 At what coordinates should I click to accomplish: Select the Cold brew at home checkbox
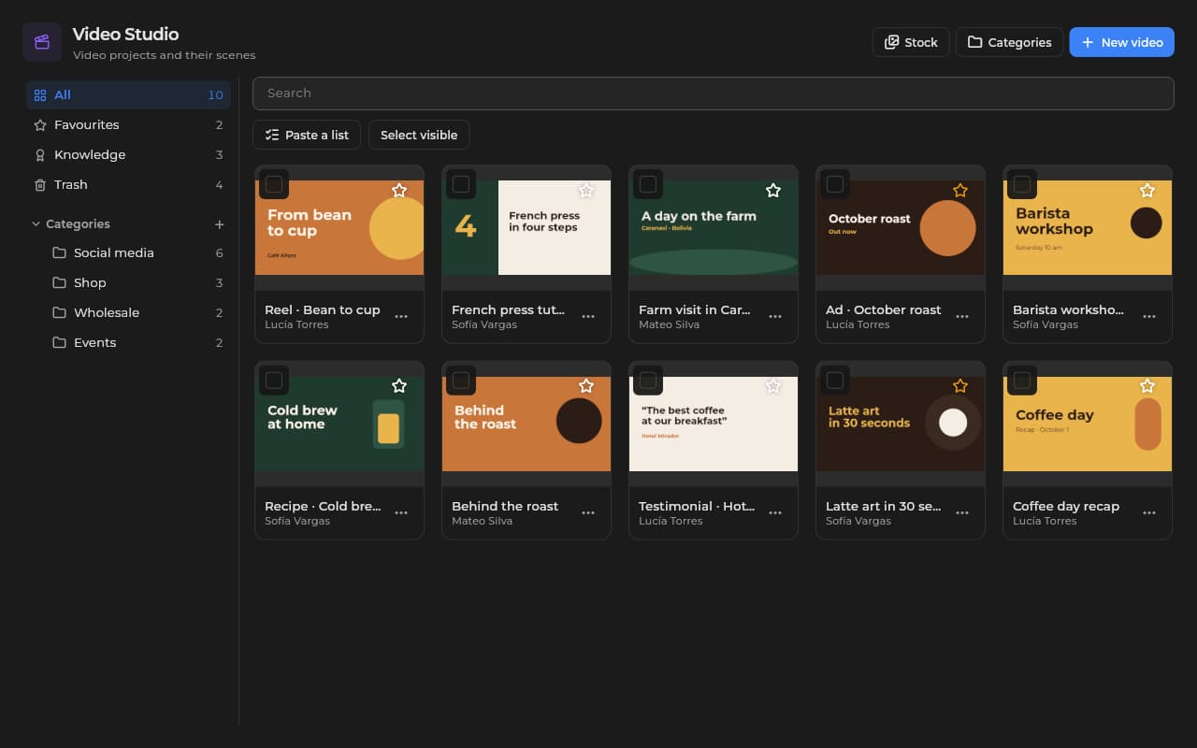pyautogui.click(x=274, y=381)
